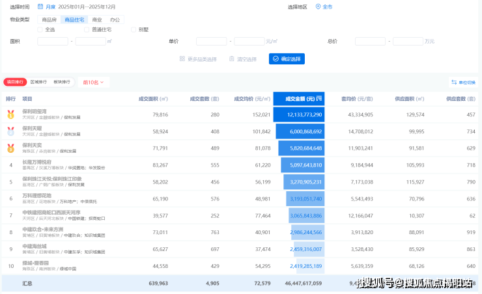Click the maximum 总价 input field

click(408, 41)
